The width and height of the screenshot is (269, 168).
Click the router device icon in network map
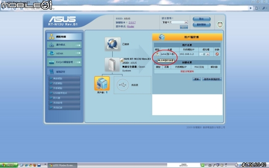112,65
